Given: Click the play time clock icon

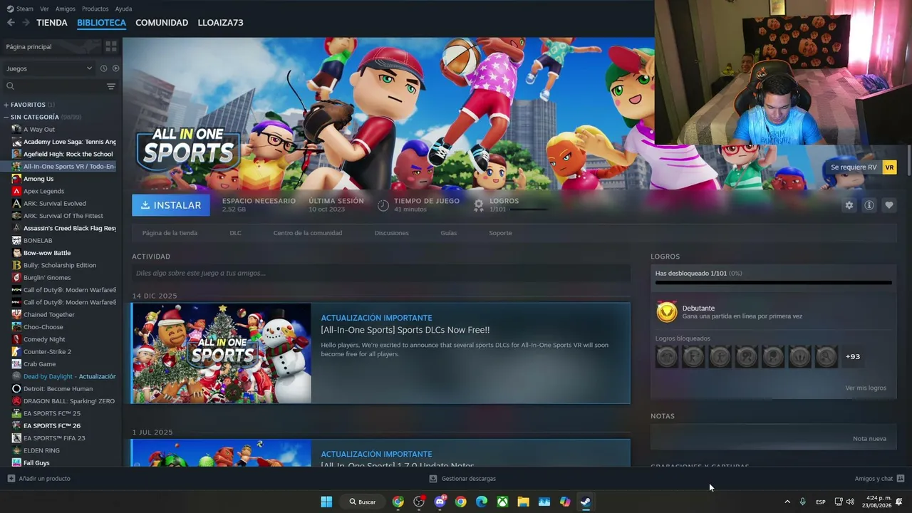Looking at the screenshot, I should 383,205.
